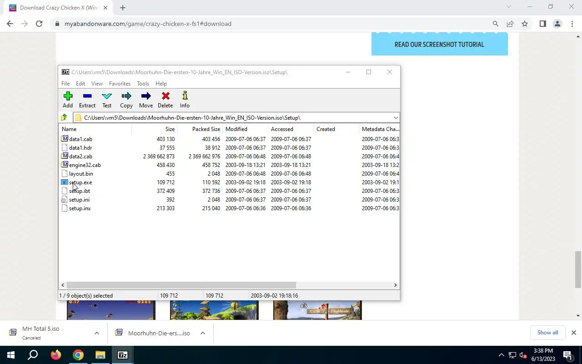582x364 pixels.
Task: Open Windows search from taskbar
Action: 33,355
